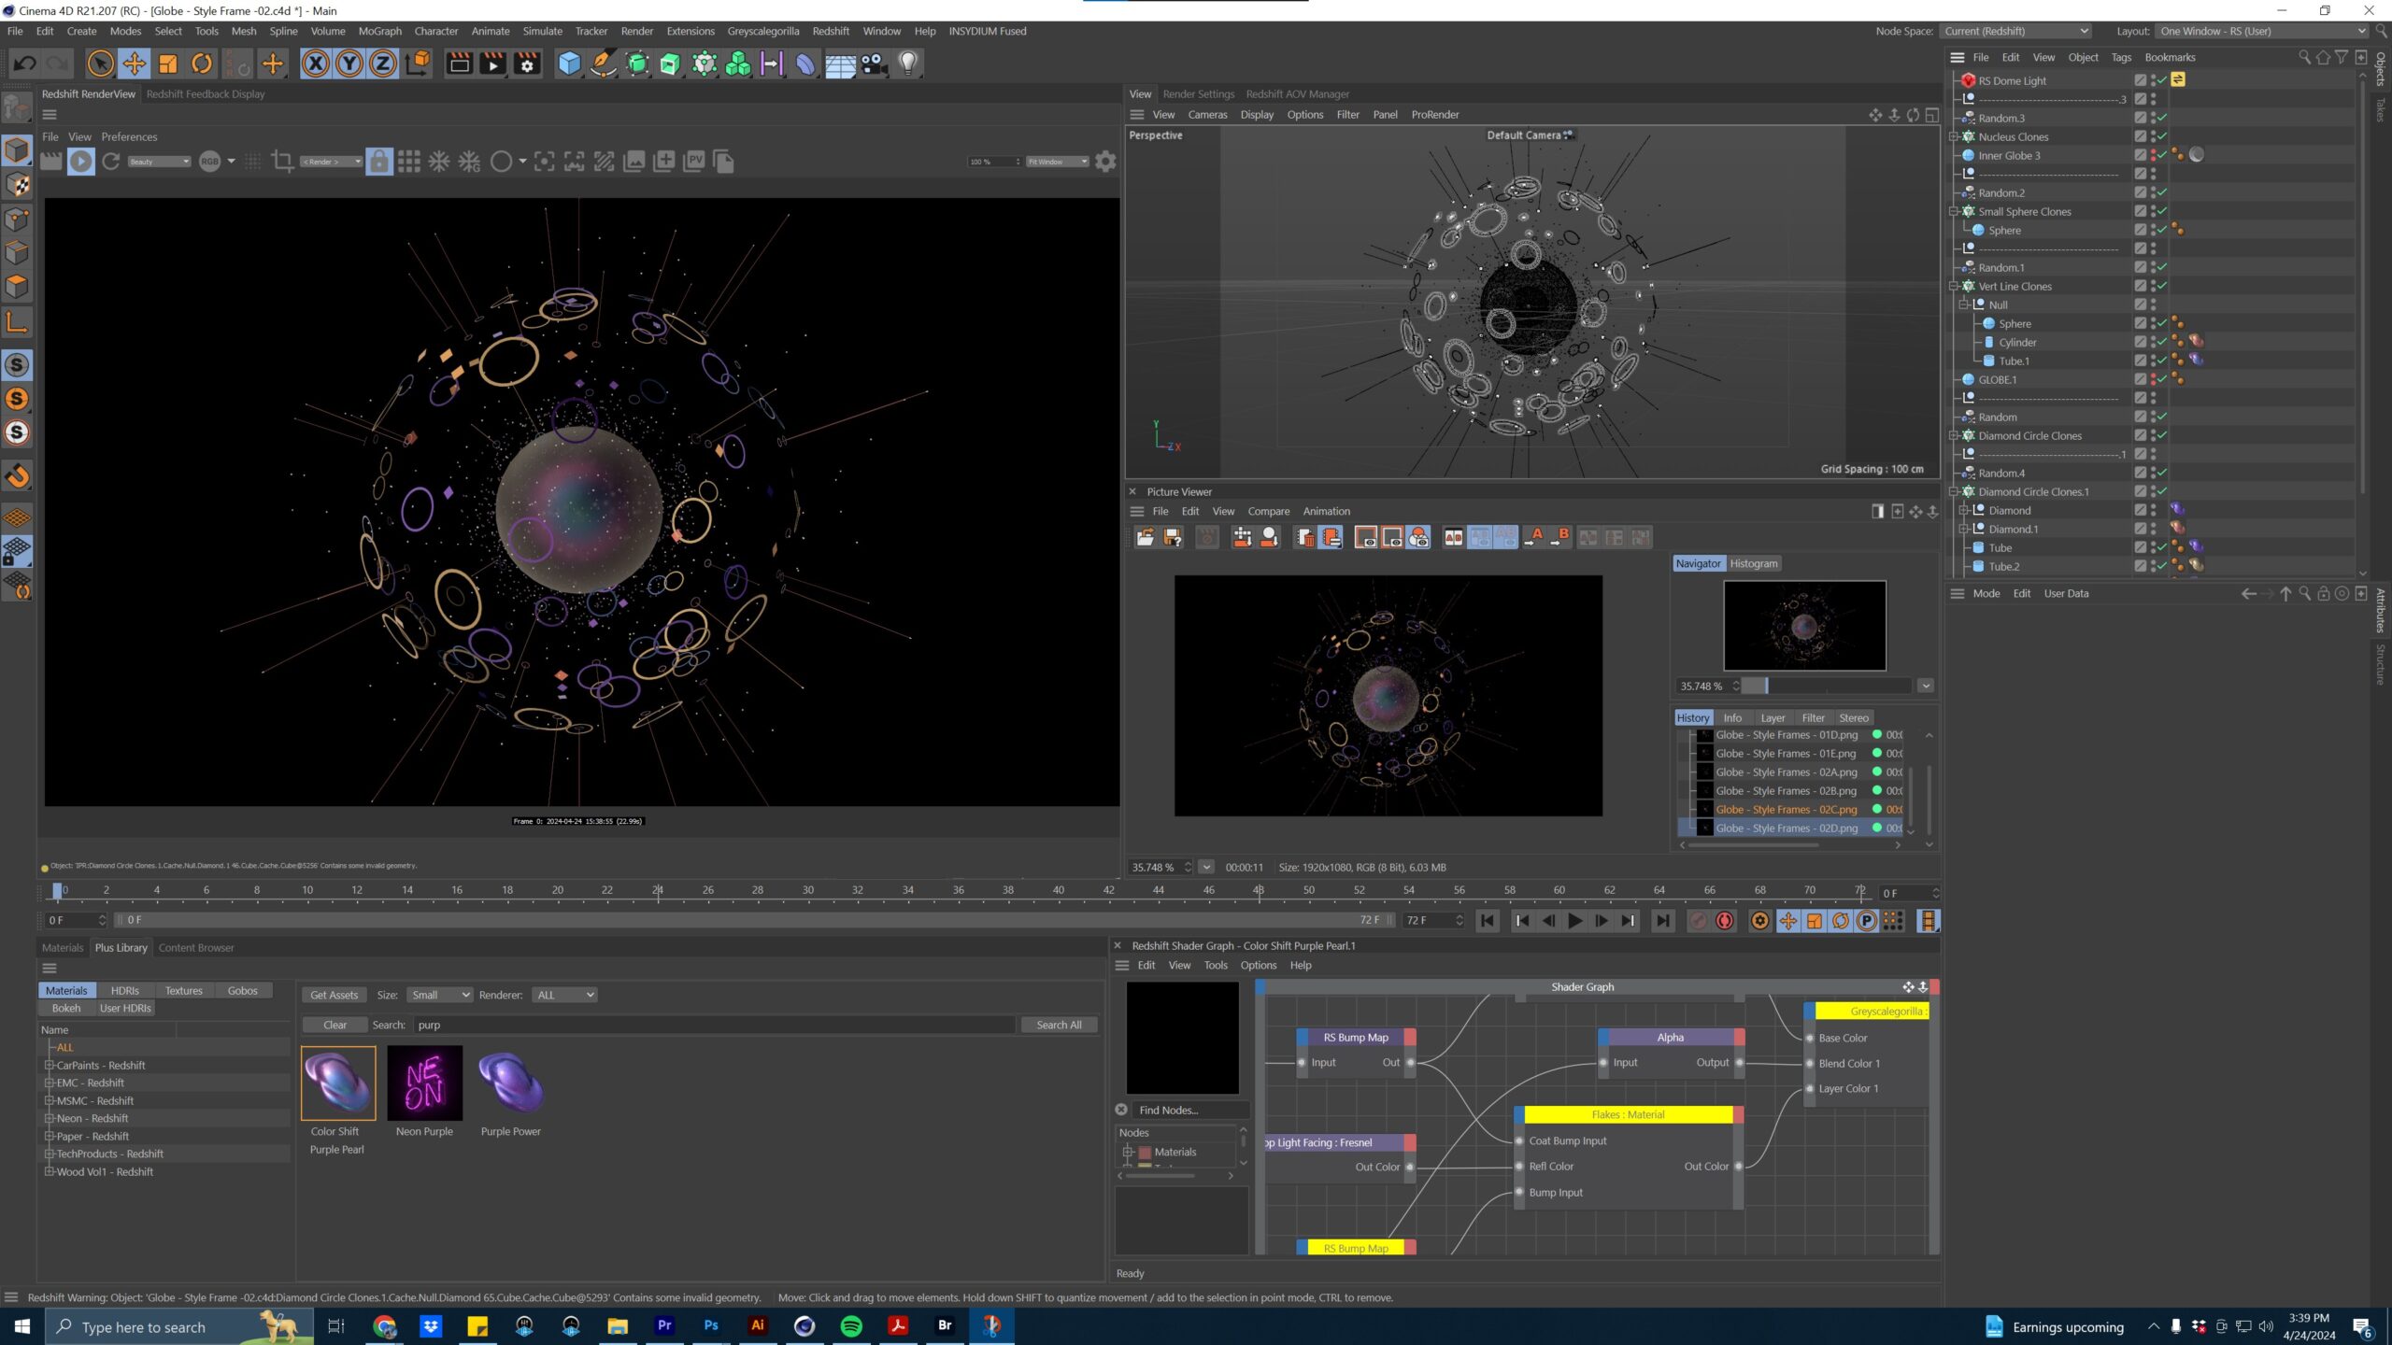This screenshot has height=1345, width=2392.
Task: Start IPR play button in RenderView
Action: [x=81, y=162]
